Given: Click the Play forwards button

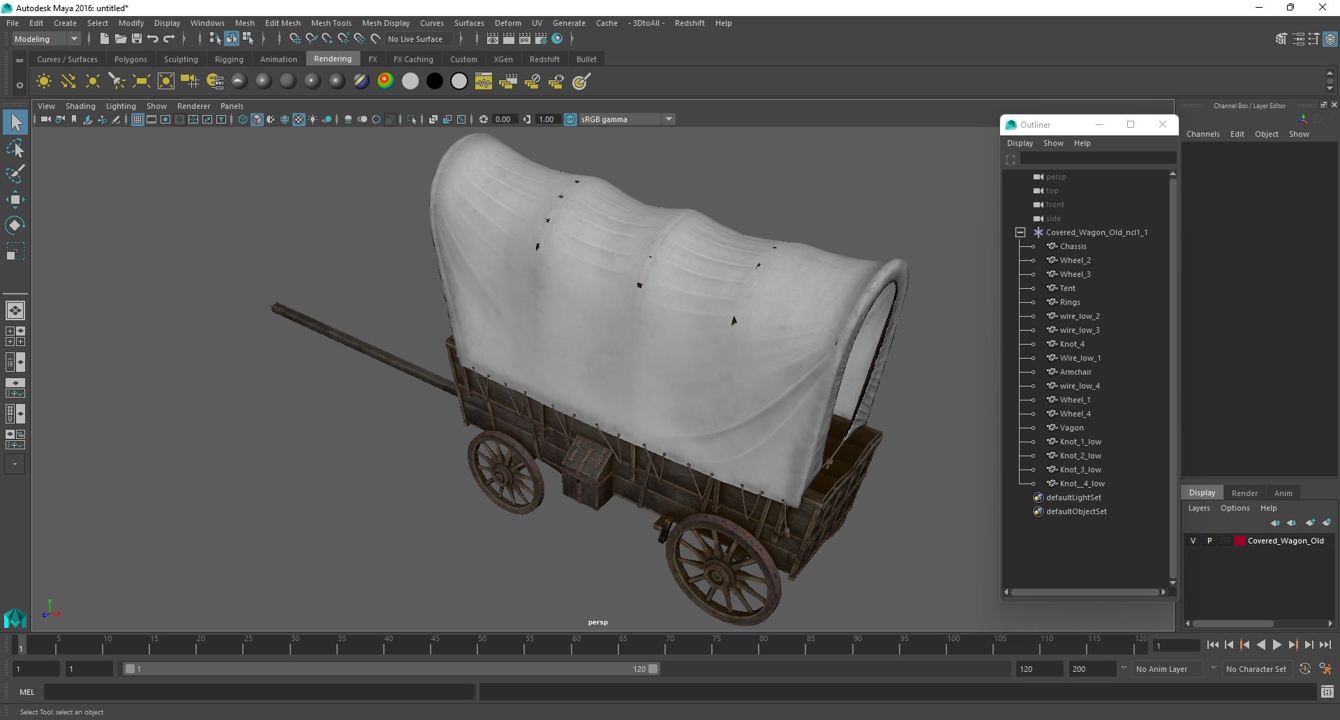Looking at the screenshot, I should pyautogui.click(x=1276, y=645).
